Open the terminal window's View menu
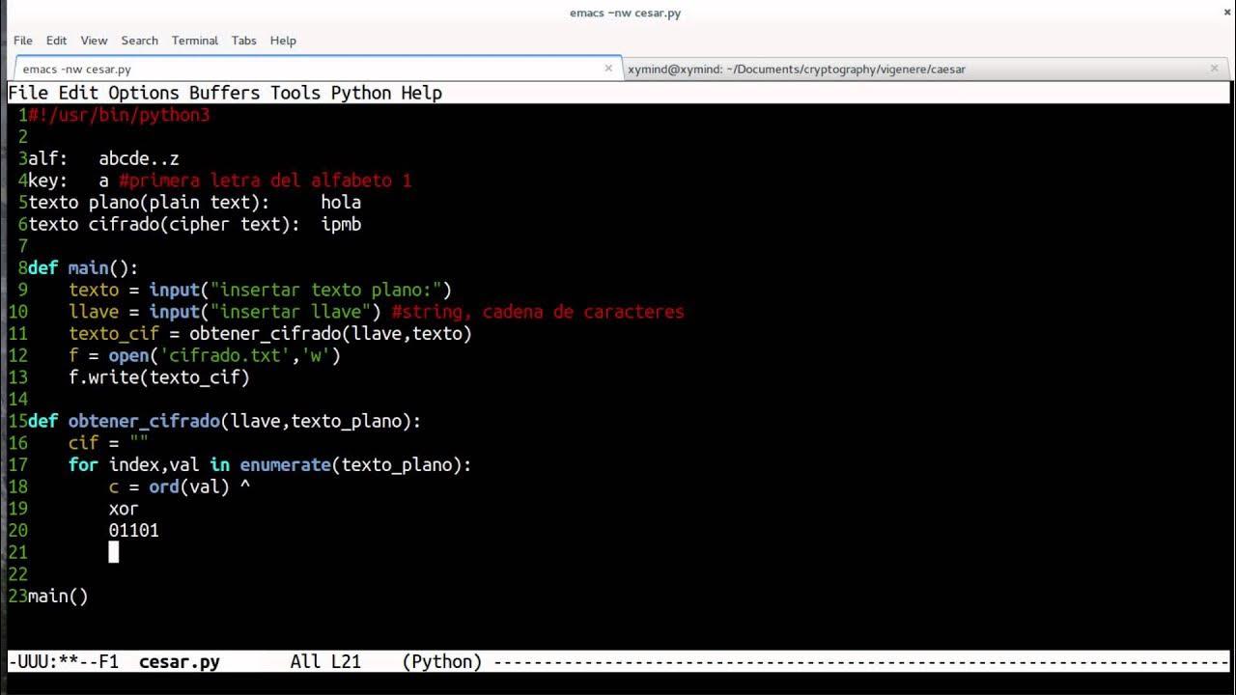The image size is (1236, 695). pos(94,41)
